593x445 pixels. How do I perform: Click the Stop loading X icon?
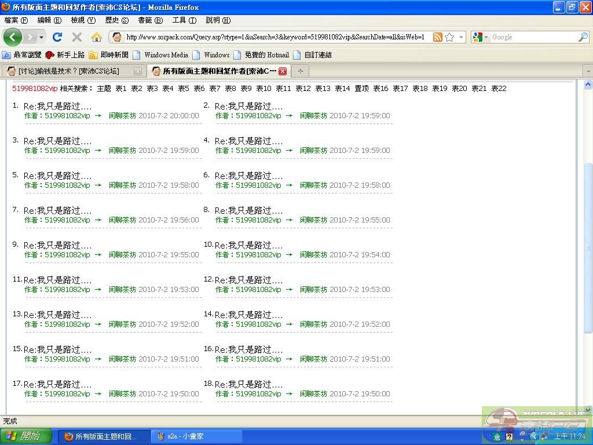tap(76, 37)
